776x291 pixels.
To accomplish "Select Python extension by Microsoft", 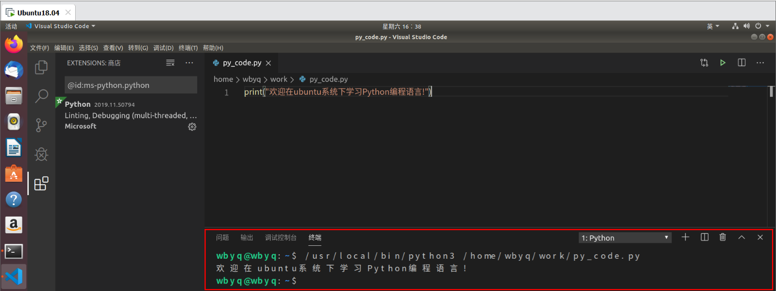I will (x=130, y=115).
